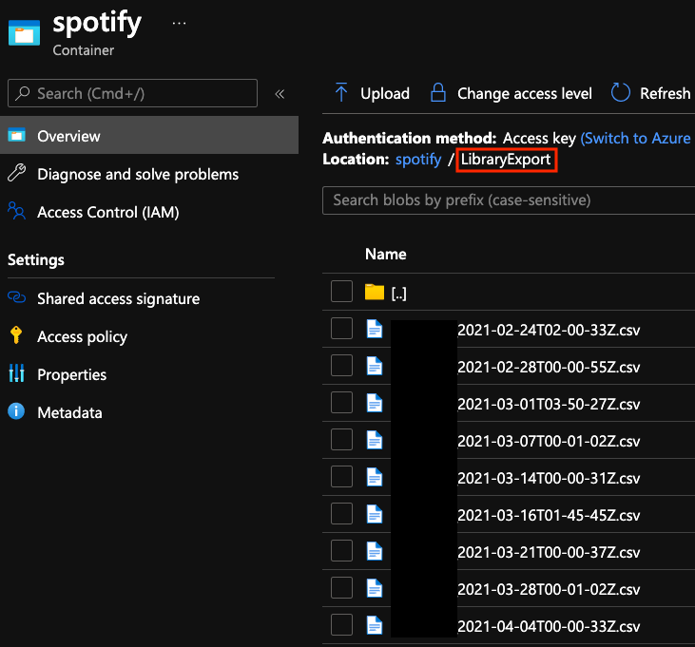Screen dimensions: 695x647
Task: Sort by the Name column header
Action: (x=386, y=255)
